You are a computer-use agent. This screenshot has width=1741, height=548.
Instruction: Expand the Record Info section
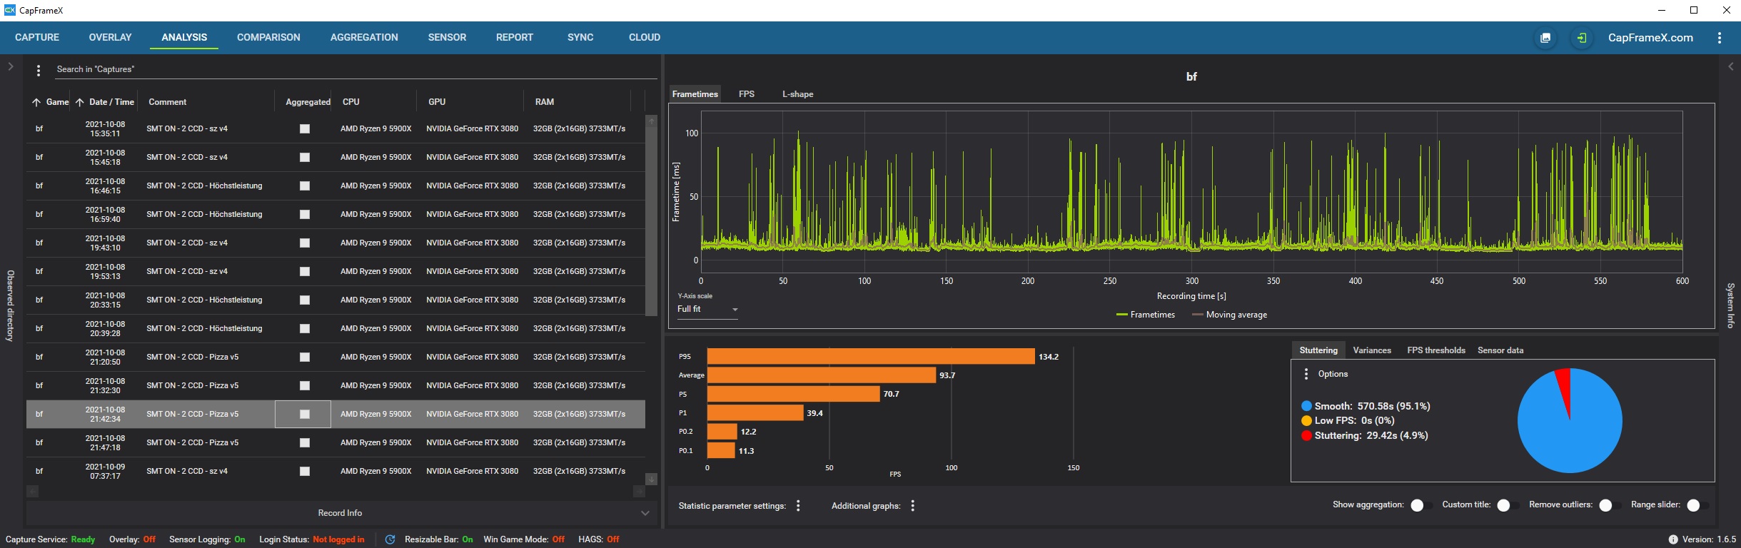tap(341, 513)
